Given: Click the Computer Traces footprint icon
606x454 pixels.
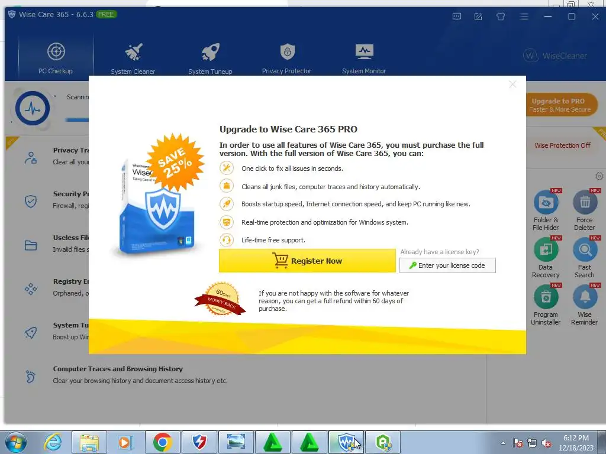Looking at the screenshot, I should (x=31, y=377).
